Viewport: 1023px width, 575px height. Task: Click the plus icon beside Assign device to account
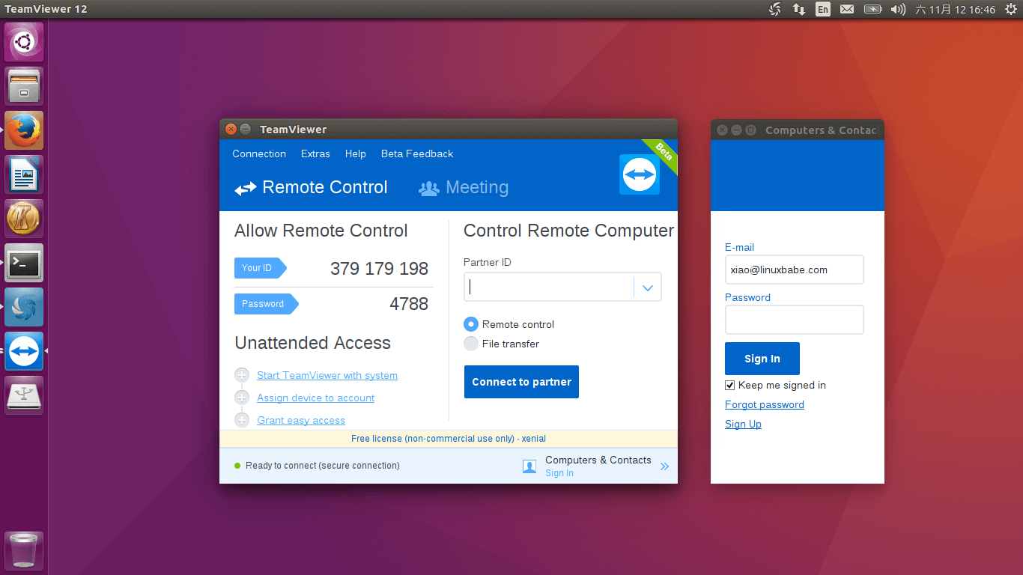(x=241, y=398)
